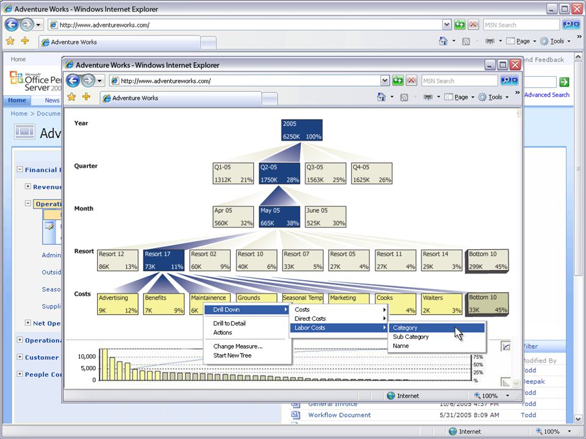Collapse the Financial tree node
Image resolution: width=586 pixels, height=439 pixels.
click(20, 169)
